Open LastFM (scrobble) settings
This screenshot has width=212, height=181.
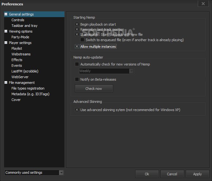[x=25, y=71]
